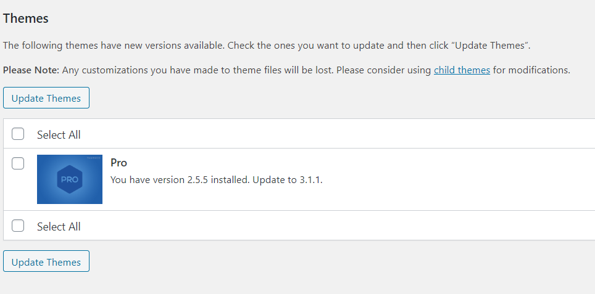The height and width of the screenshot is (294, 595).
Task: Click the bold Please Note label
Action: (31, 70)
